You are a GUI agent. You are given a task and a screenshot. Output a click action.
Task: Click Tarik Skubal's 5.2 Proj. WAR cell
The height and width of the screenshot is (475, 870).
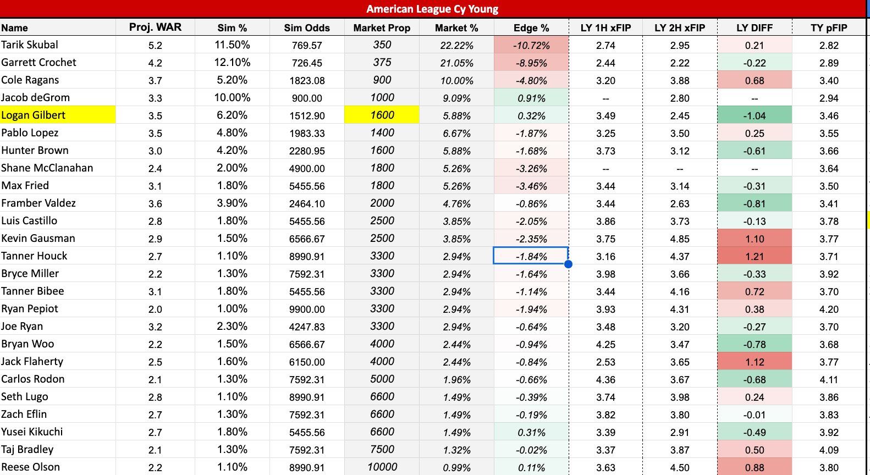[155, 45]
